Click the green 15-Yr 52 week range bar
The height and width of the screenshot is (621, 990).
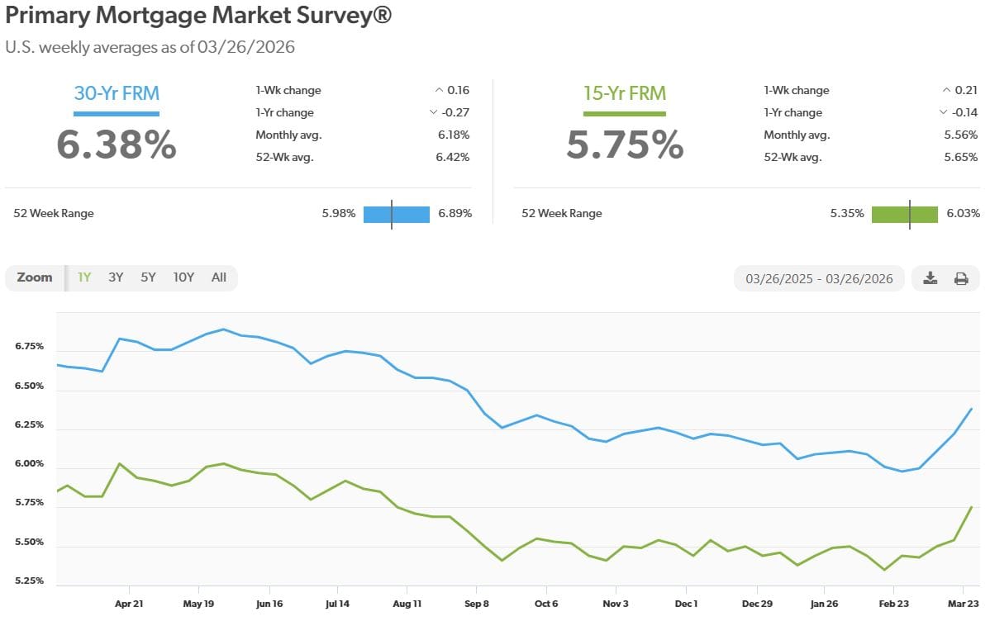(905, 214)
